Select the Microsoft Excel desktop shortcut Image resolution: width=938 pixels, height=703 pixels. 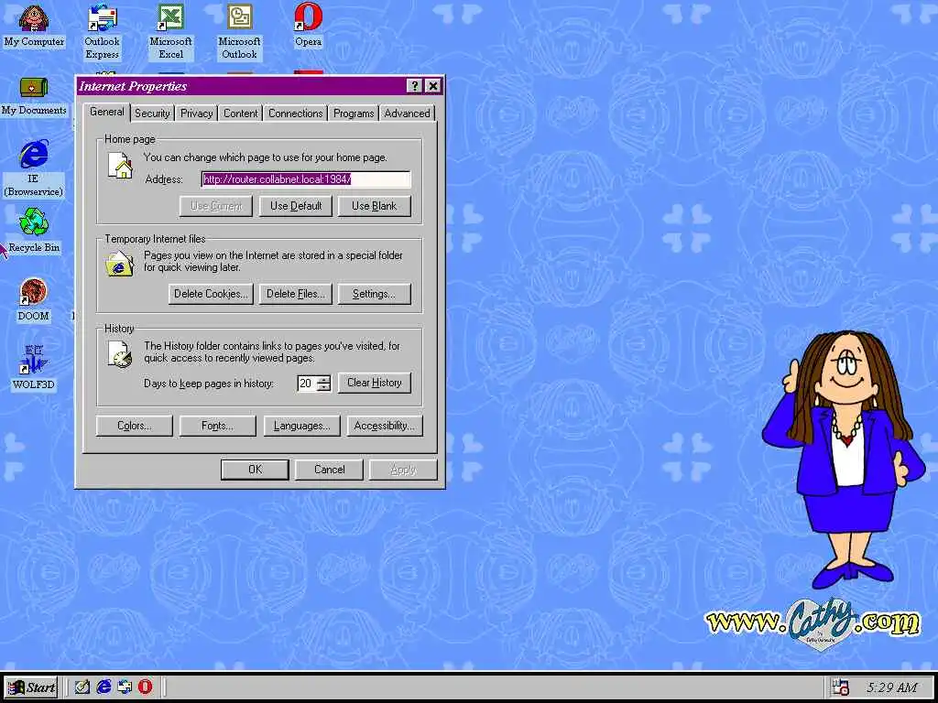click(x=170, y=32)
